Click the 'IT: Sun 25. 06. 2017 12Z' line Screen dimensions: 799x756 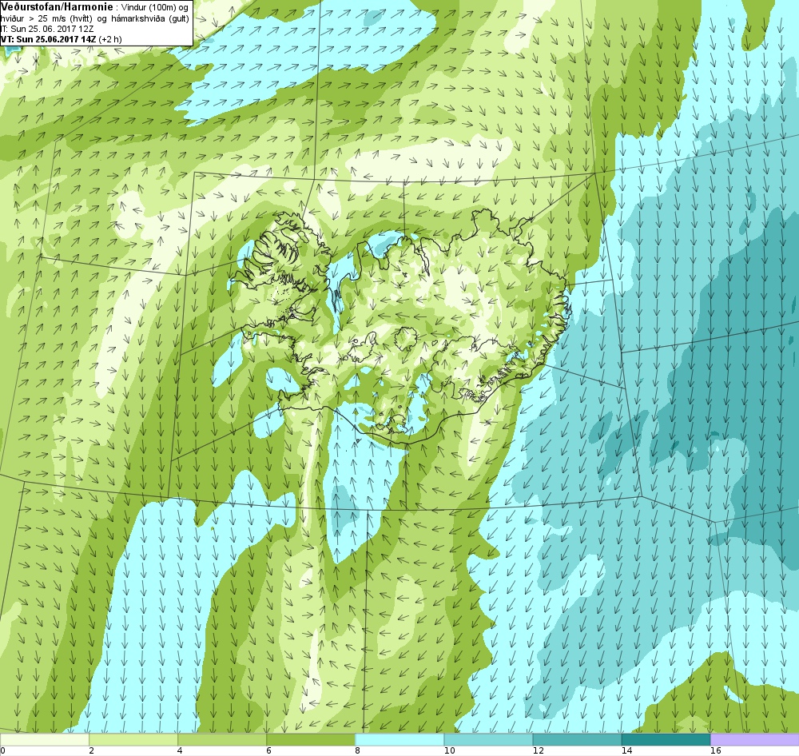pyautogui.click(x=47, y=29)
